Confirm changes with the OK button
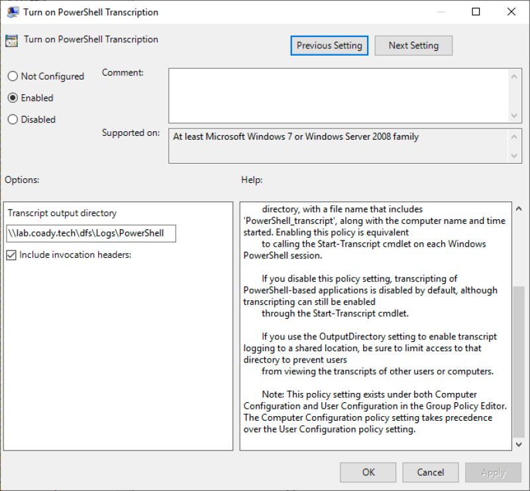This screenshot has height=491, width=530. point(368,472)
